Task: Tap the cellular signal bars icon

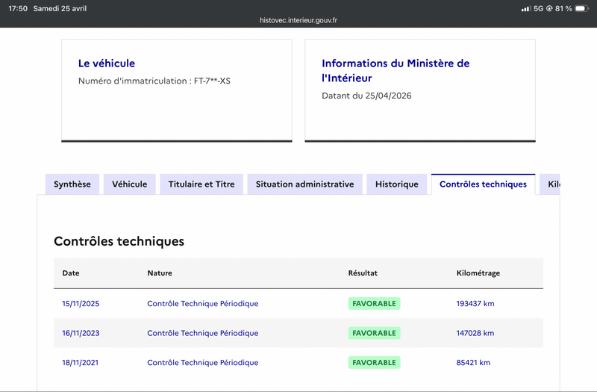Action: tap(525, 8)
